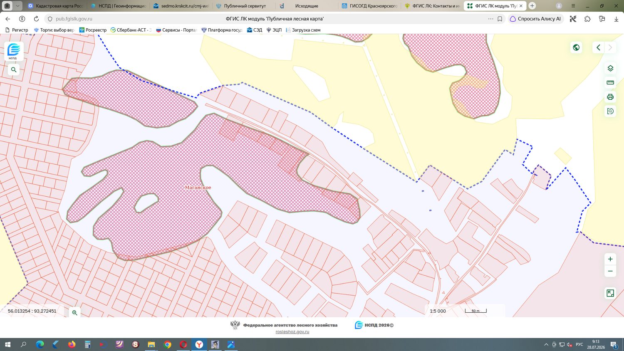Bookmark this page icon
Image resolution: width=624 pixels, height=351 pixels.
pyautogui.click(x=500, y=19)
